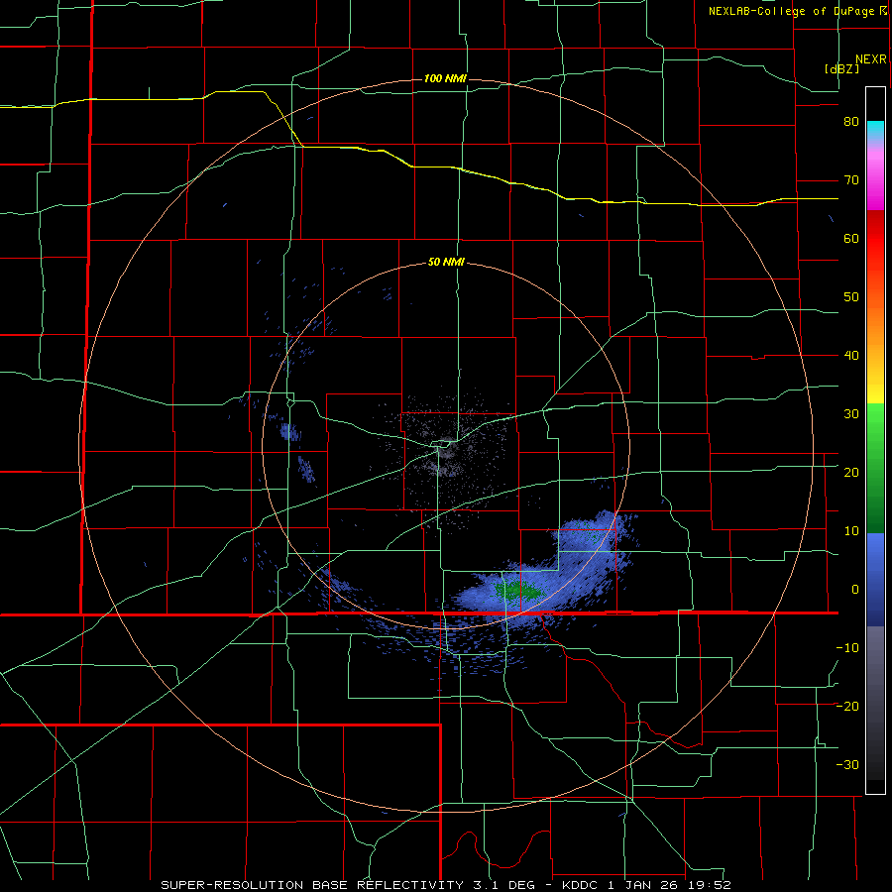Click the 70 value on the dBZ scale
The height and width of the screenshot is (892, 892).
851,180
